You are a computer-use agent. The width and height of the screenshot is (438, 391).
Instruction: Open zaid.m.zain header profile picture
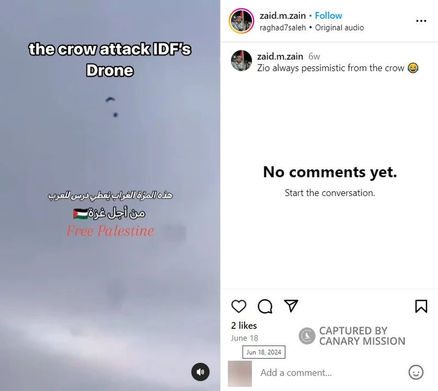pyautogui.click(x=241, y=21)
